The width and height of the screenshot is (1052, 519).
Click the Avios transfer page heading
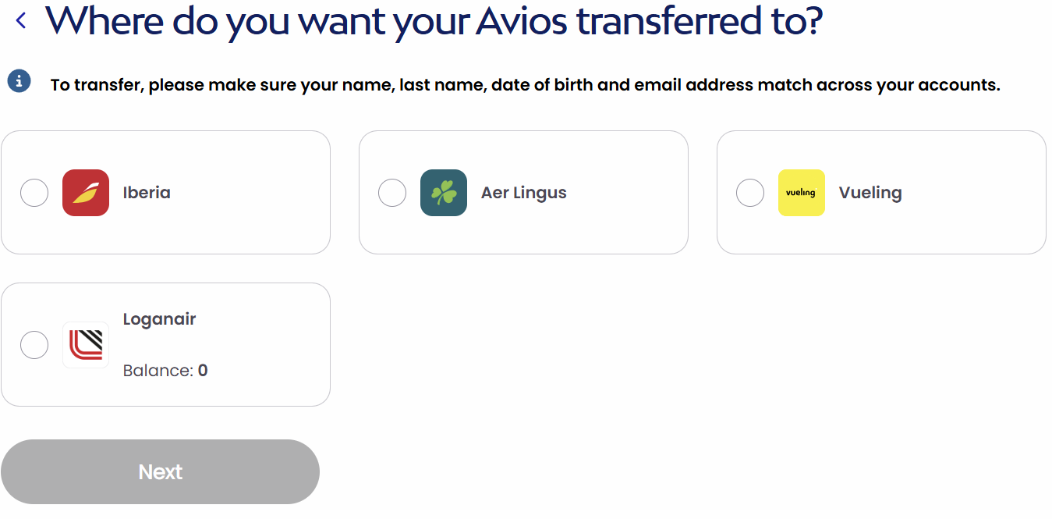coord(434,22)
